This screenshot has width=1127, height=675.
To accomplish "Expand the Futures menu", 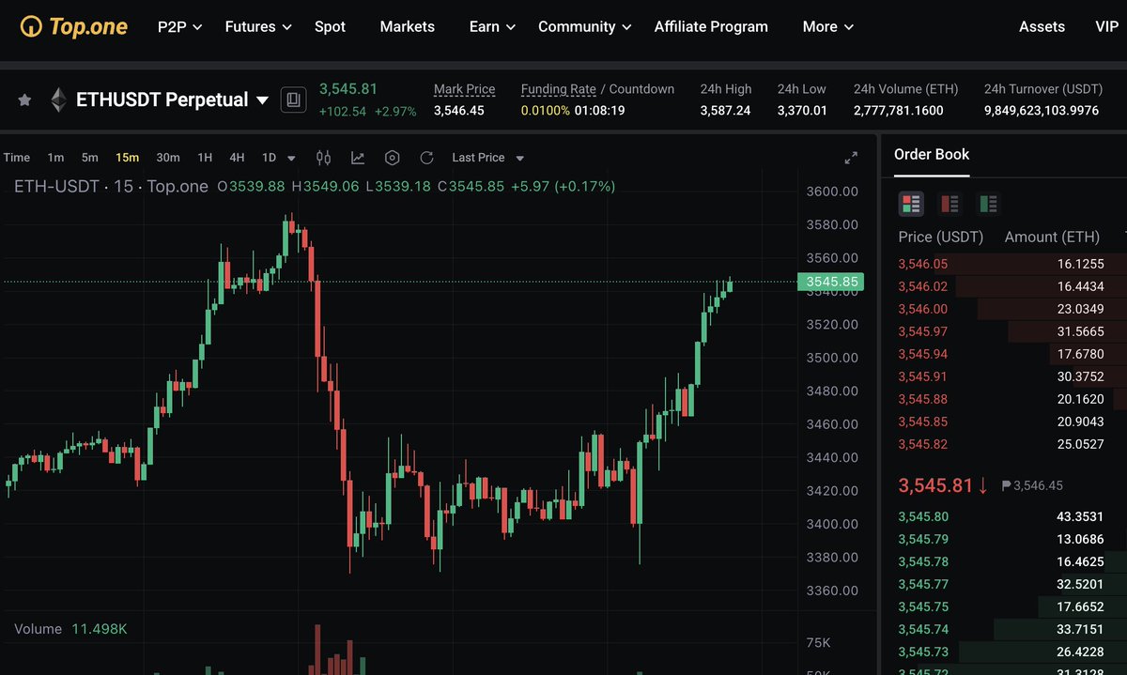I will tap(258, 26).
